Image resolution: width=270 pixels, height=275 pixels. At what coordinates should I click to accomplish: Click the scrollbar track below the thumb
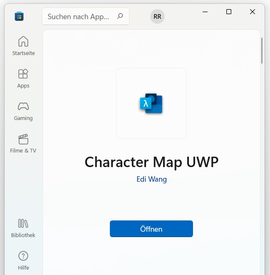[x=262, y=167]
